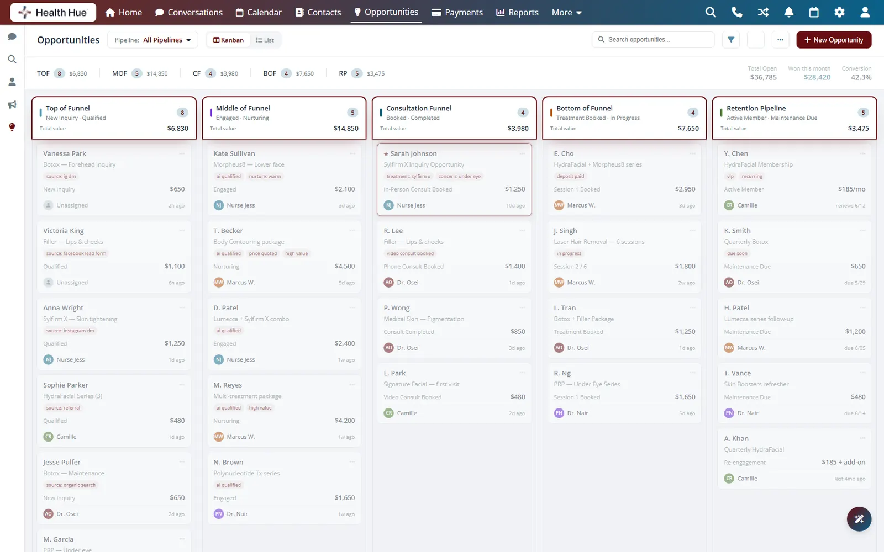This screenshot has height=552, width=884.
Task: Toggle the BOF pipeline summary chip
Action: click(288, 73)
